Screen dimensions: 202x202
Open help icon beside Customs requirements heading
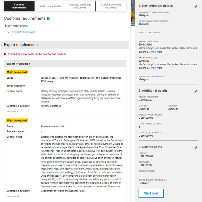[48, 18]
